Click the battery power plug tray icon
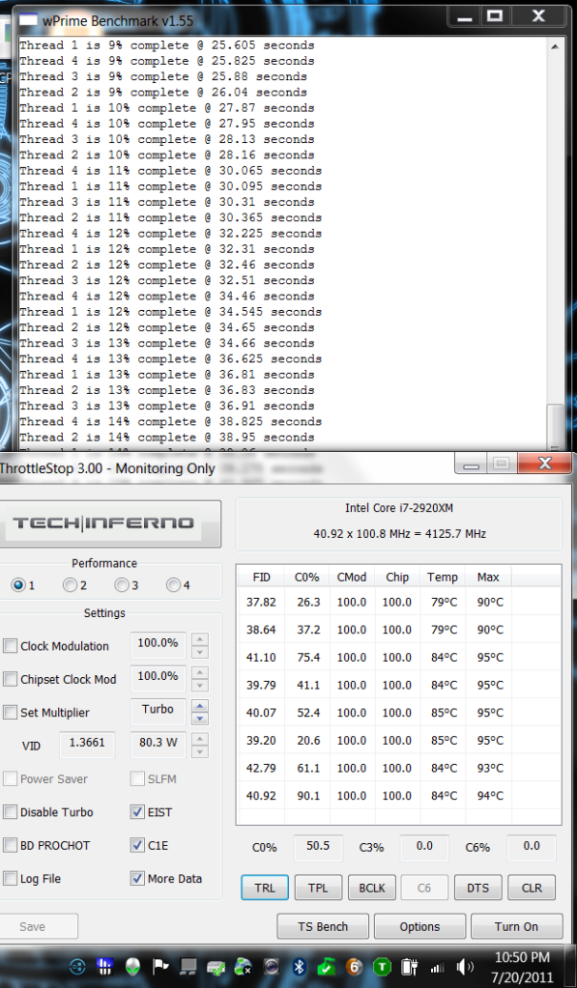This screenshot has height=988, width=577. click(410, 966)
